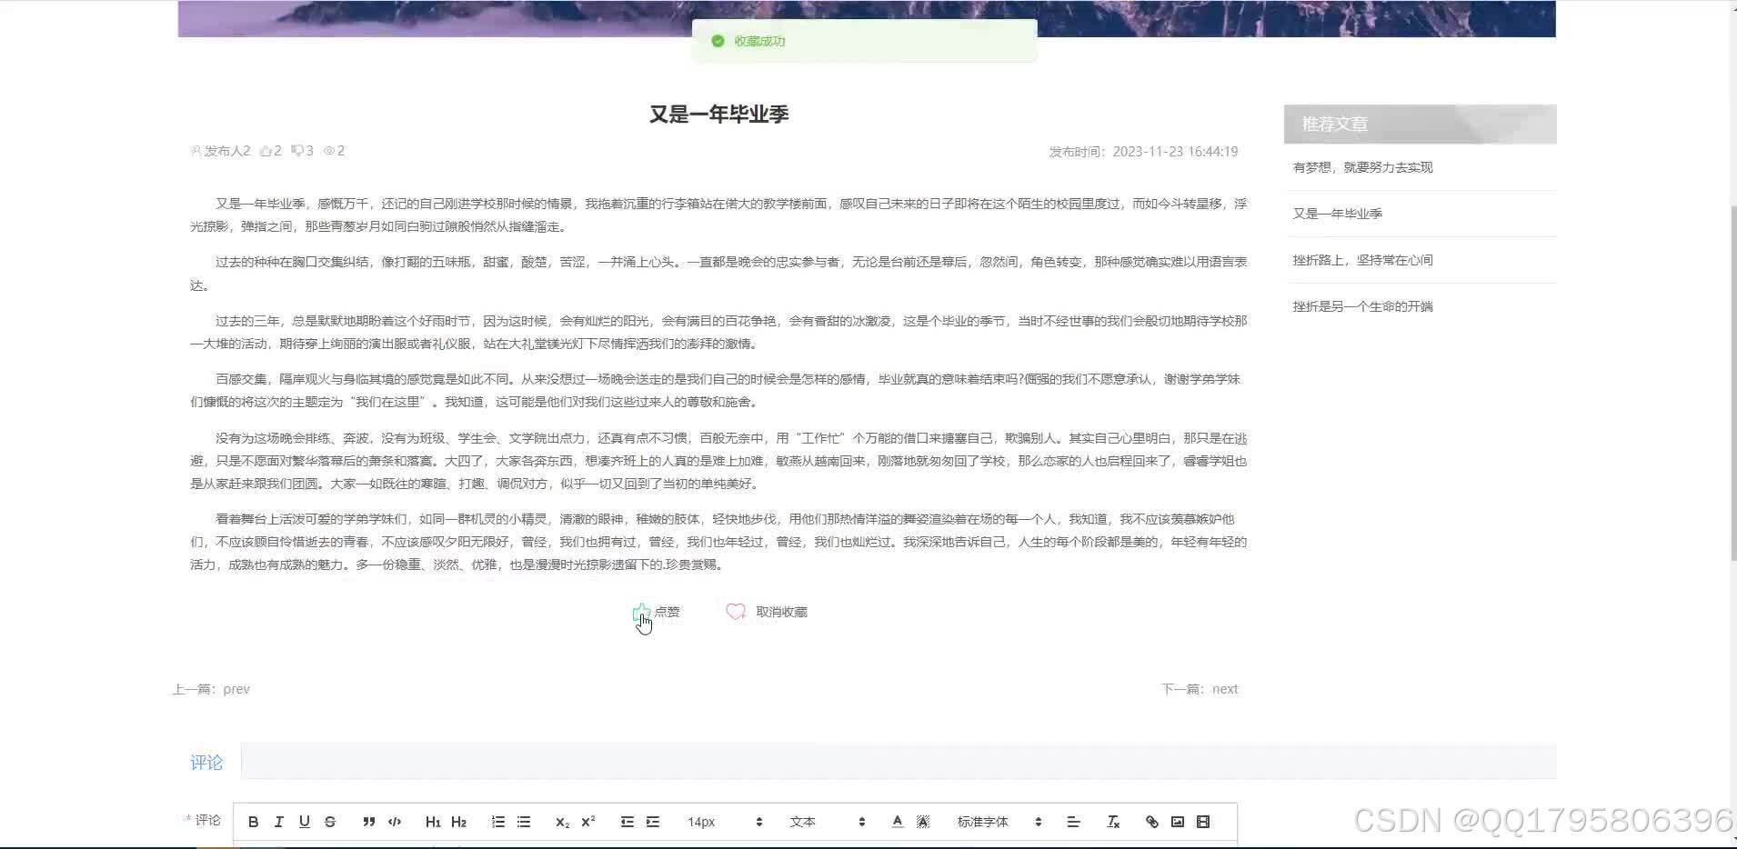This screenshot has width=1737, height=849.
Task: Click the 点赞 like button
Action: [x=656, y=611]
